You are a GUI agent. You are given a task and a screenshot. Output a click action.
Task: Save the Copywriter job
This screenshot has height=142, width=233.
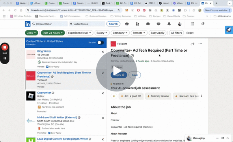134,75
